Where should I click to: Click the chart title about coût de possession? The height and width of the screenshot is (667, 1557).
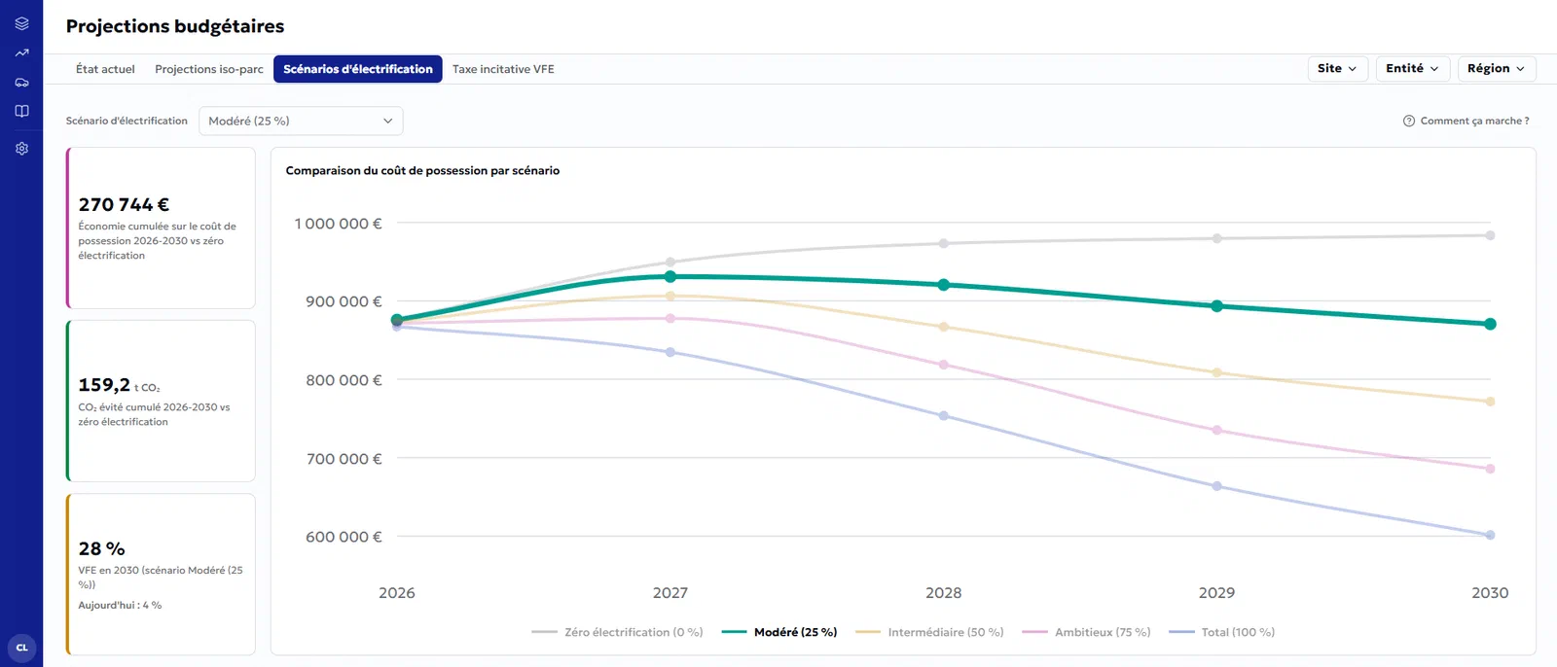point(422,170)
